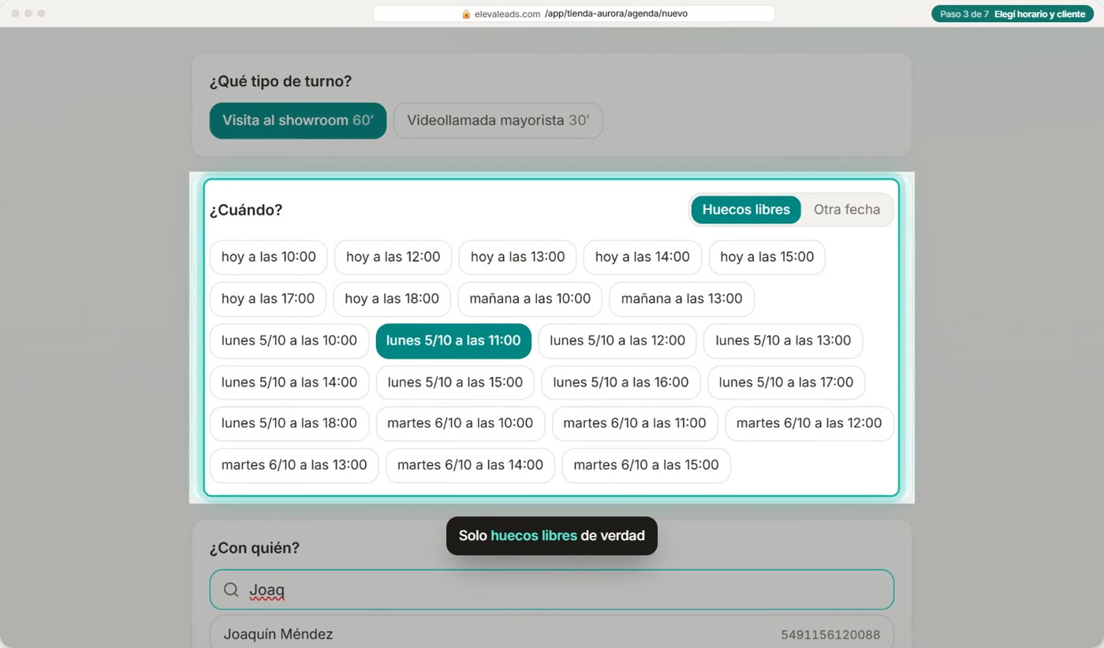Viewport: 1104px width, 648px height.
Task: Select lunes 5/10 a las 14:00
Action: click(289, 382)
